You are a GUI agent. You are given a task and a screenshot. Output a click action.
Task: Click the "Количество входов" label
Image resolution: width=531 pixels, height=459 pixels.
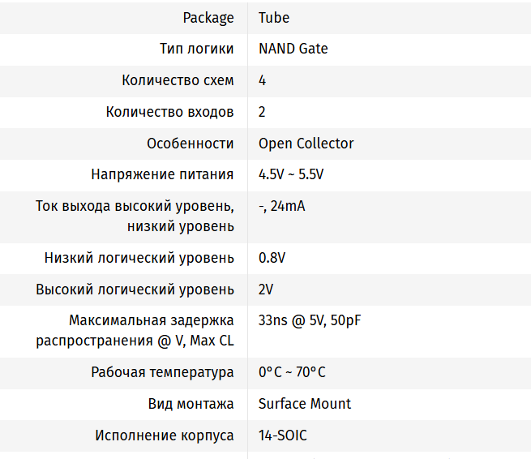[x=169, y=112]
